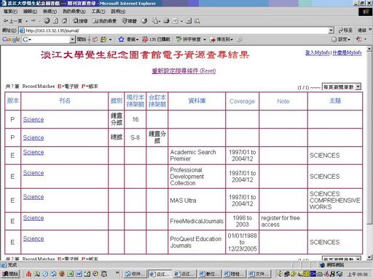Open the 檢視 View menu
This screenshot has height=279, width=373.
point(50,12)
